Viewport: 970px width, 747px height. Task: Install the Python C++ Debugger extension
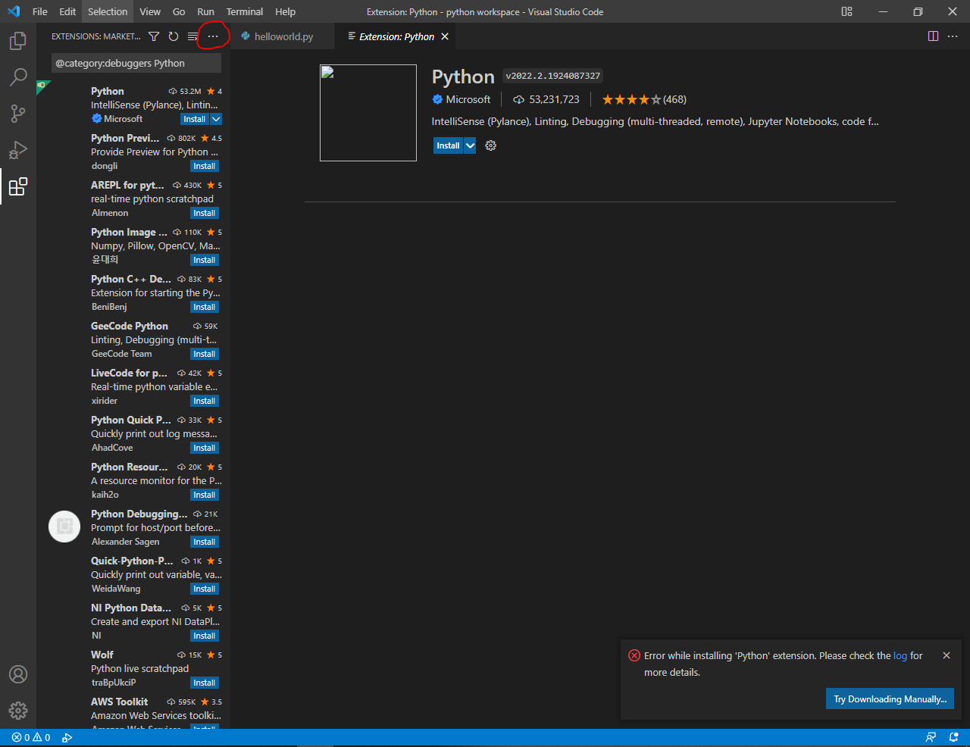[x=204, y=307]
